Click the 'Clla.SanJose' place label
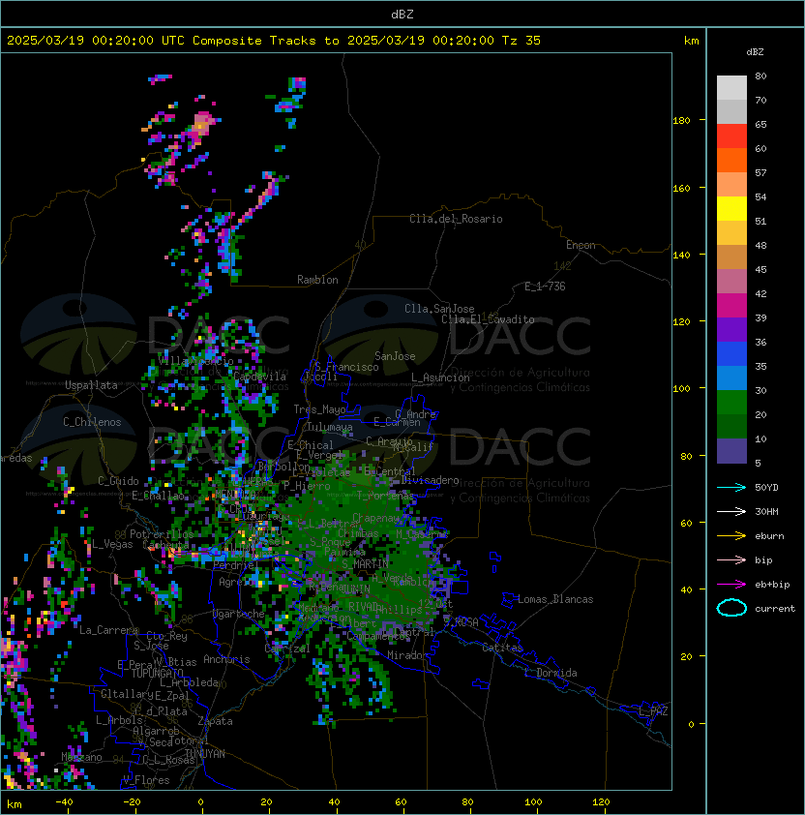 pyautogui.click(x=439, y=309)
